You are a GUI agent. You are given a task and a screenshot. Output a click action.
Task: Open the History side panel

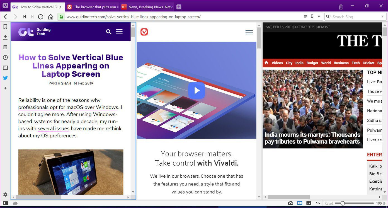[x=5, y=57]
